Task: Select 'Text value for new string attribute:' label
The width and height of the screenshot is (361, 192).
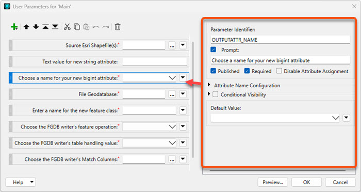Action: click(80, 62)
